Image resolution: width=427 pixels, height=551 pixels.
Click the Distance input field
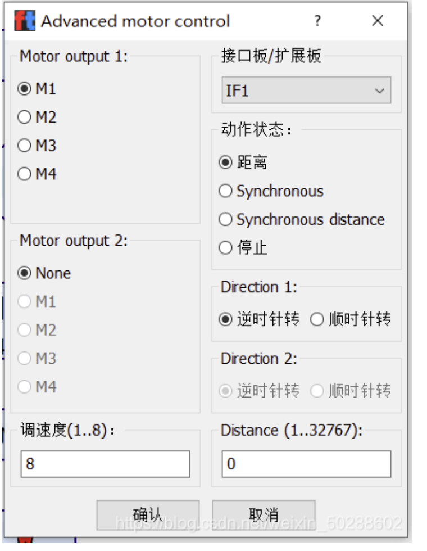click(306, 464)
